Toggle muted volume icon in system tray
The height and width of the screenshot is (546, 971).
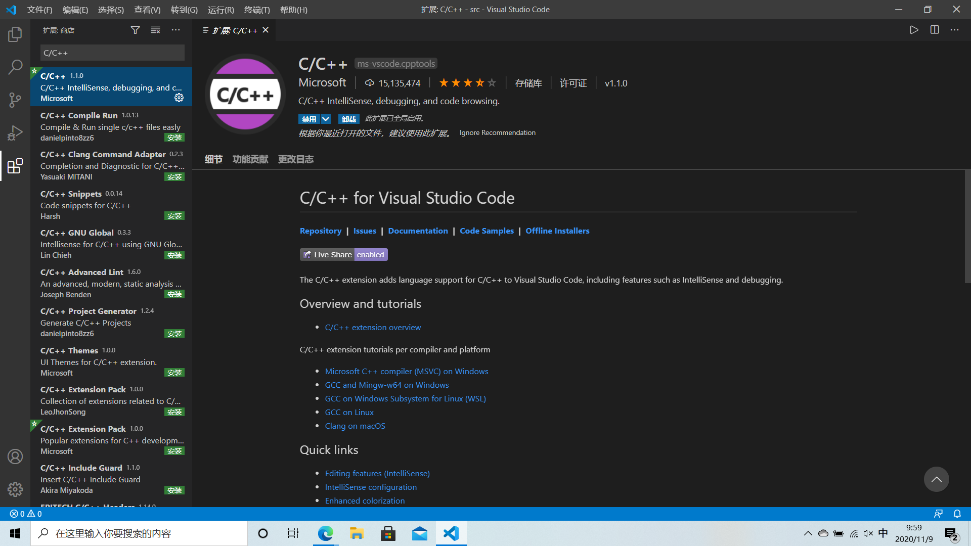(x=868, y=533)
